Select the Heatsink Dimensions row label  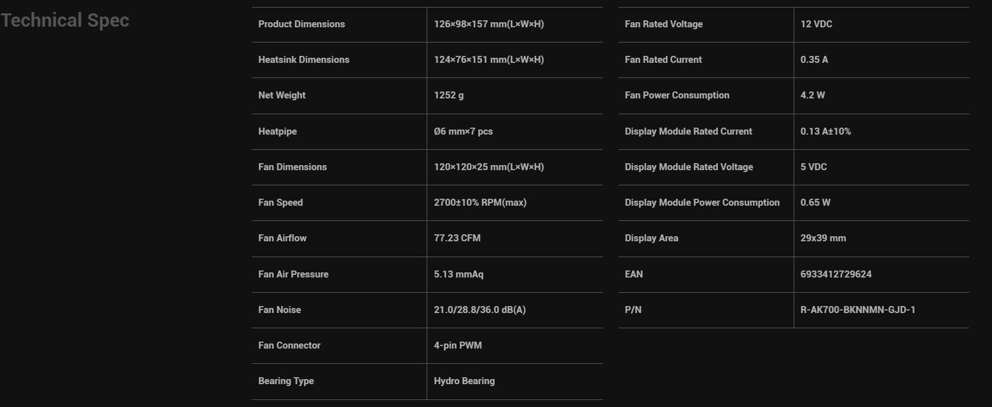click(x=304, y=60)
